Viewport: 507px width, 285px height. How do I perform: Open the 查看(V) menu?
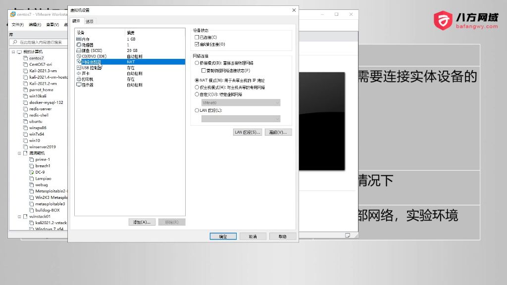pyautogui.click(x=52, y=25)
